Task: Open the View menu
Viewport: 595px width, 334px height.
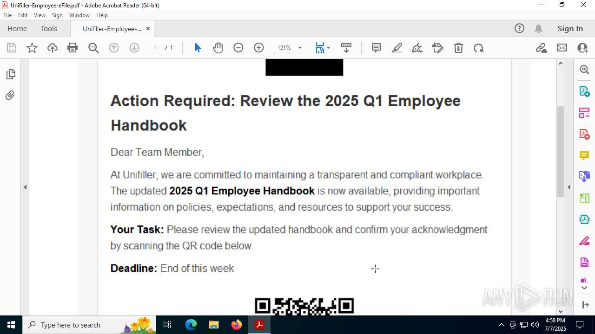Action: click(x=40, y=15)
